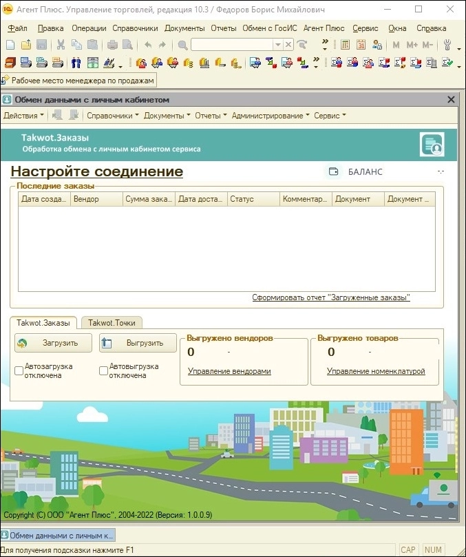Open the Управление номенклатурой link
Image resolution: width=466 pixels, height=557 pixels.
coord(376,371)
